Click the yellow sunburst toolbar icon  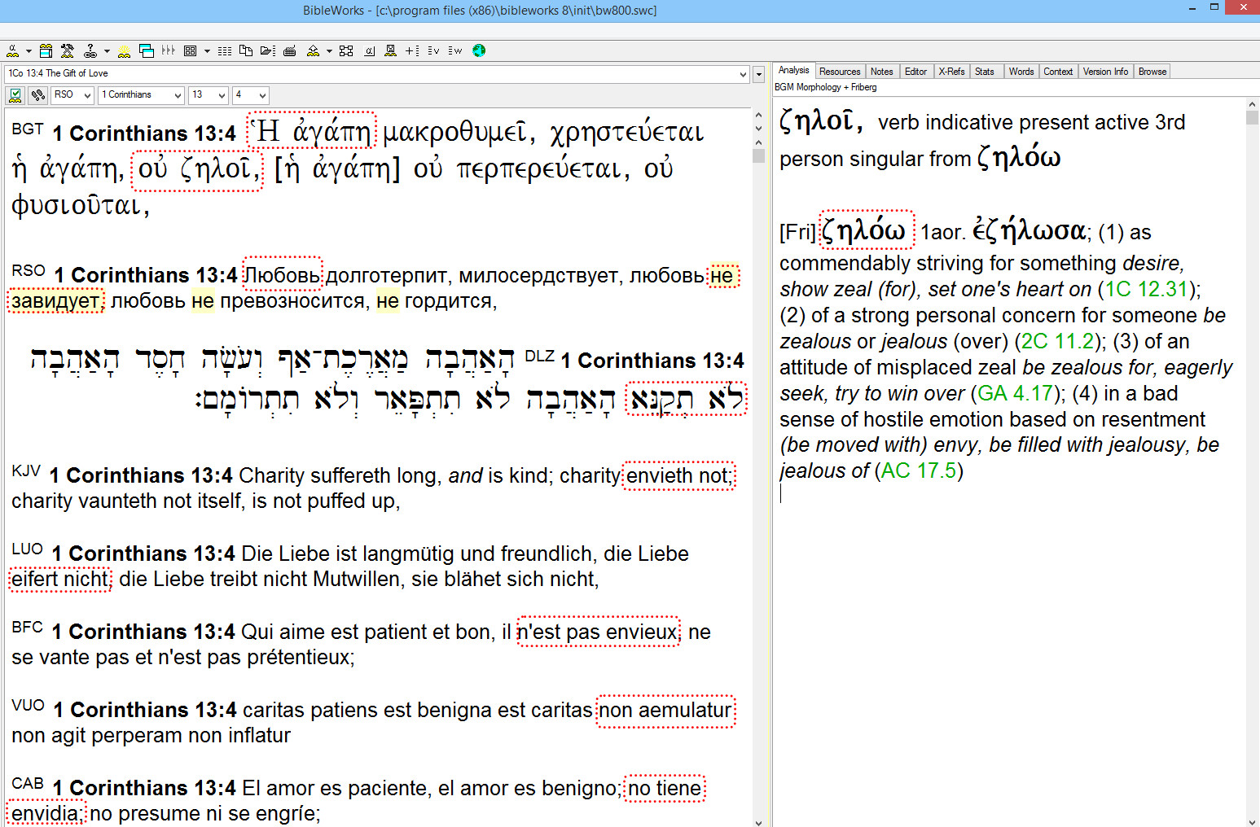click(124, 50)
